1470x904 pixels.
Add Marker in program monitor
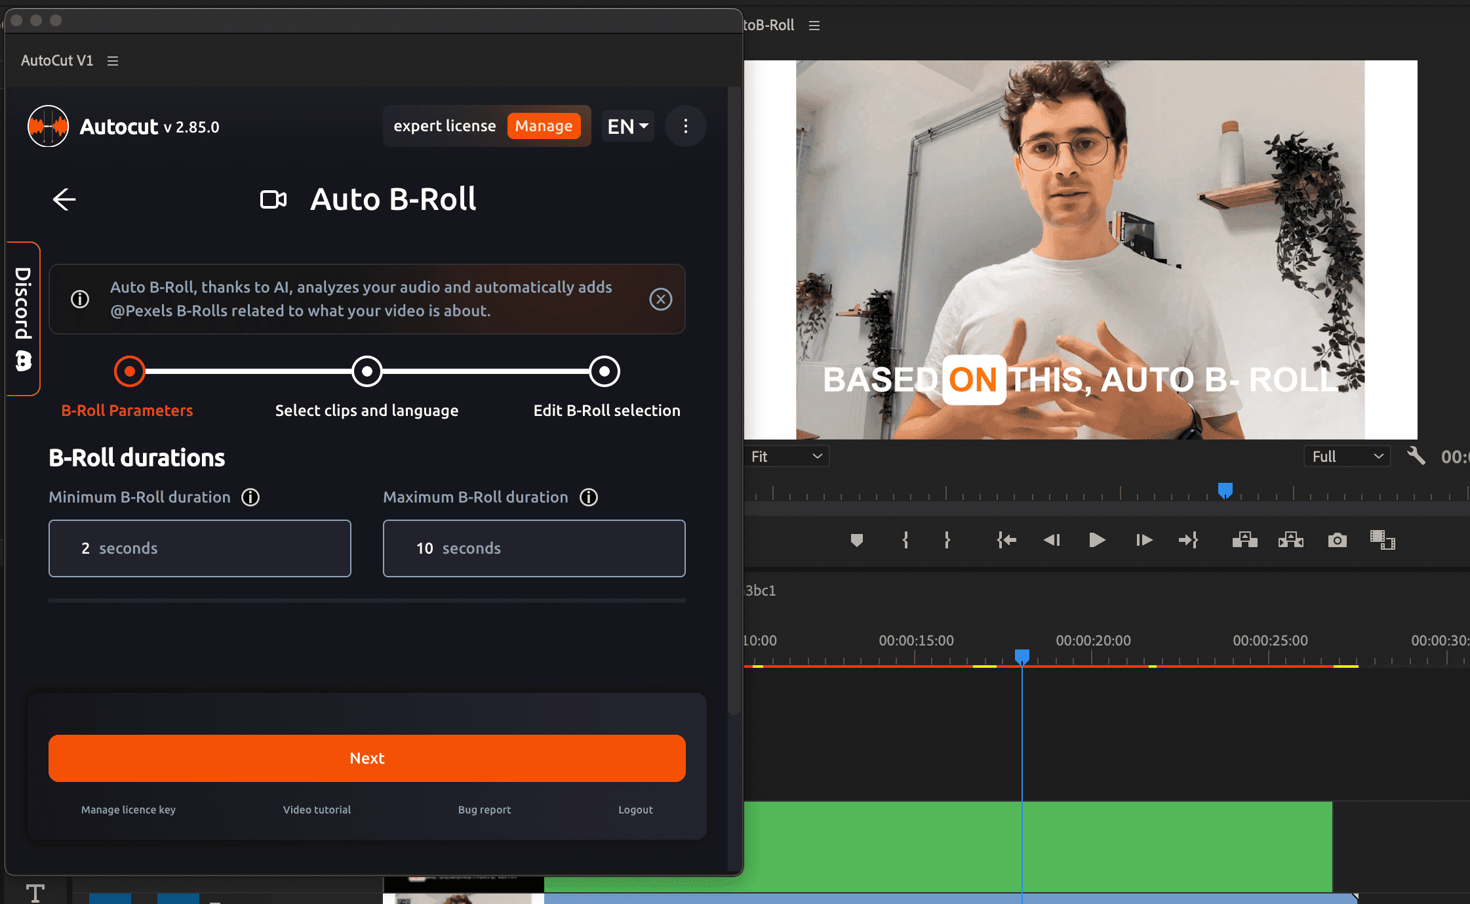click(856, 540)
